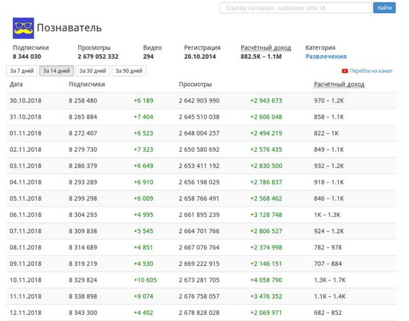Click views gain +2 606 048
Image resolution: width=409 pixels, height=321 pixels.
266,117
